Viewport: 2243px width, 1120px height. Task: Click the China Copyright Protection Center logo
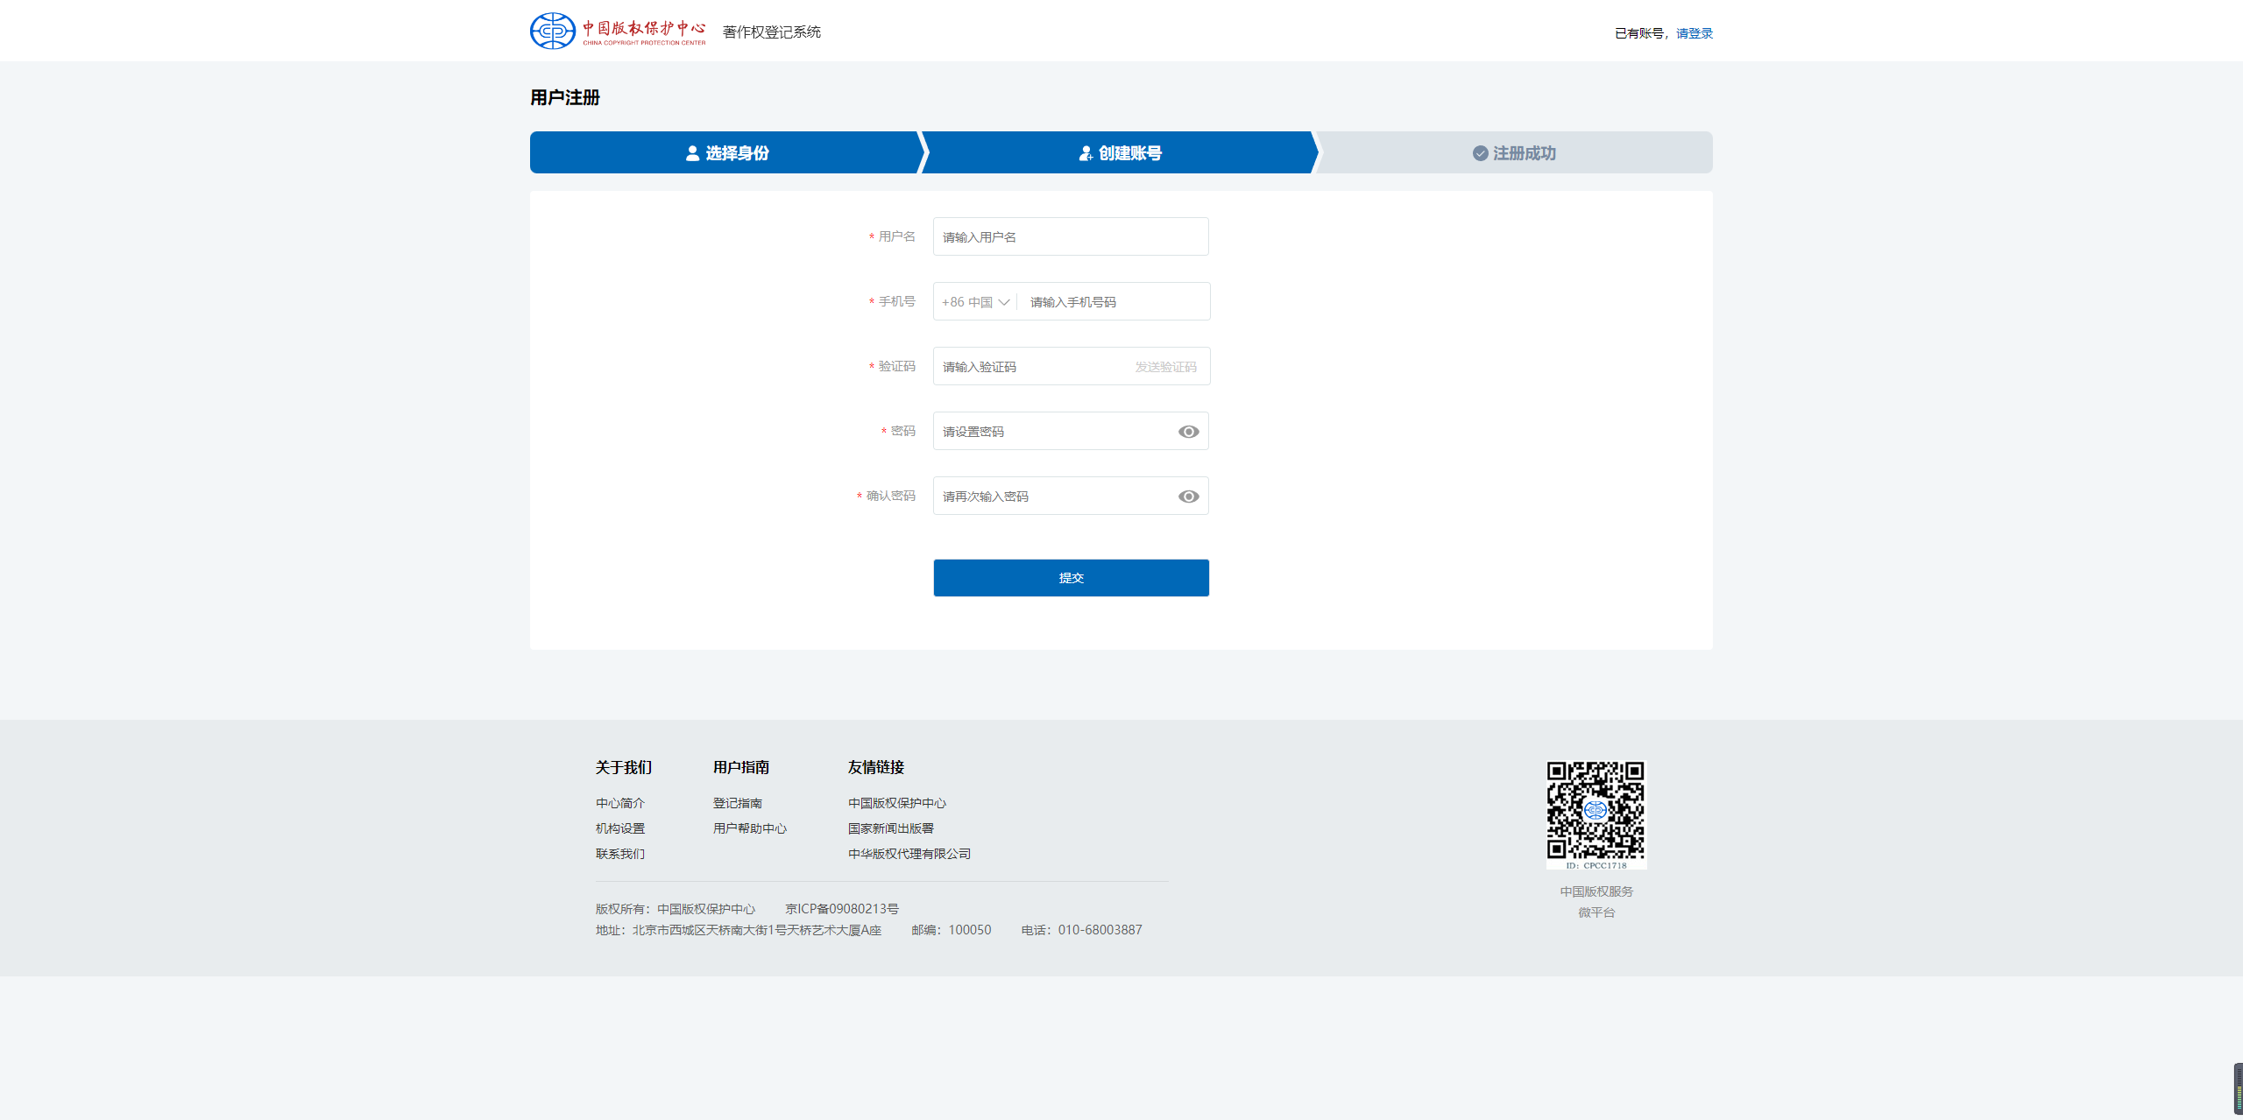coord(617,32)
